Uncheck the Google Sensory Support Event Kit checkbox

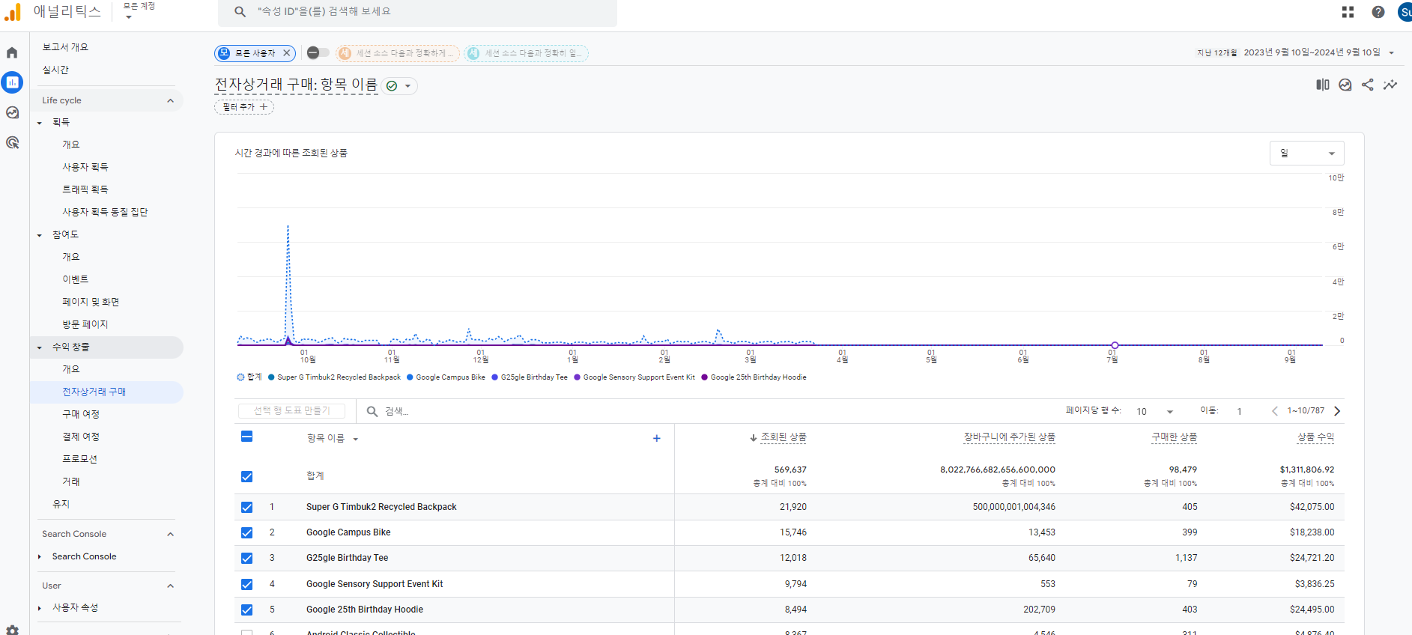click(246, 584)
